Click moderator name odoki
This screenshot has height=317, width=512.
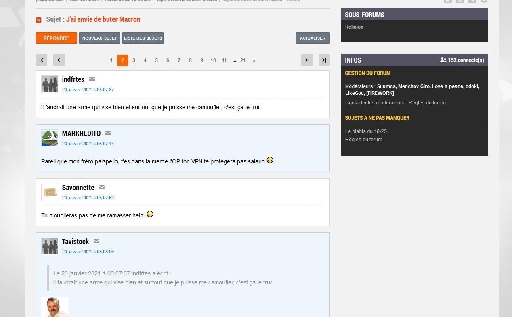click(x=472, y=86)
